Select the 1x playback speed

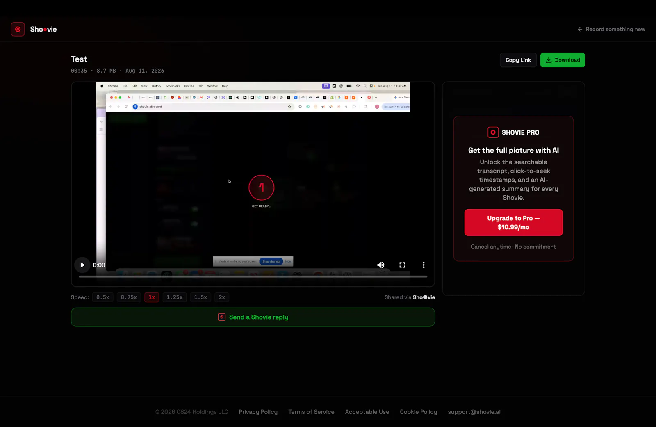[x=152, y=297]
